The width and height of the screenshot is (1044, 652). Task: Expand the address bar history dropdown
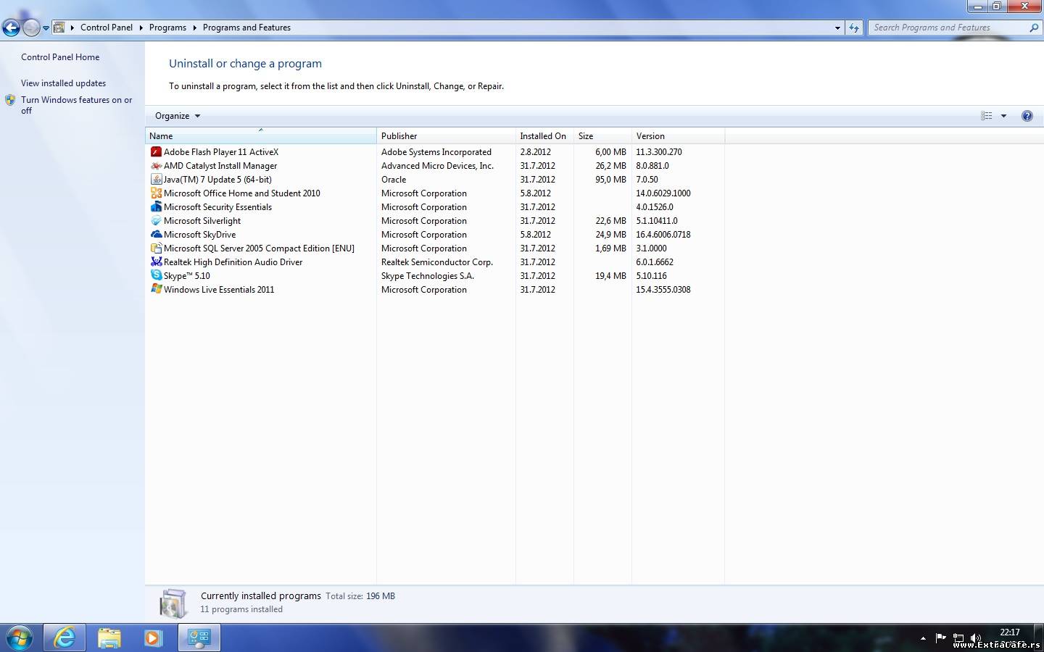837,28
